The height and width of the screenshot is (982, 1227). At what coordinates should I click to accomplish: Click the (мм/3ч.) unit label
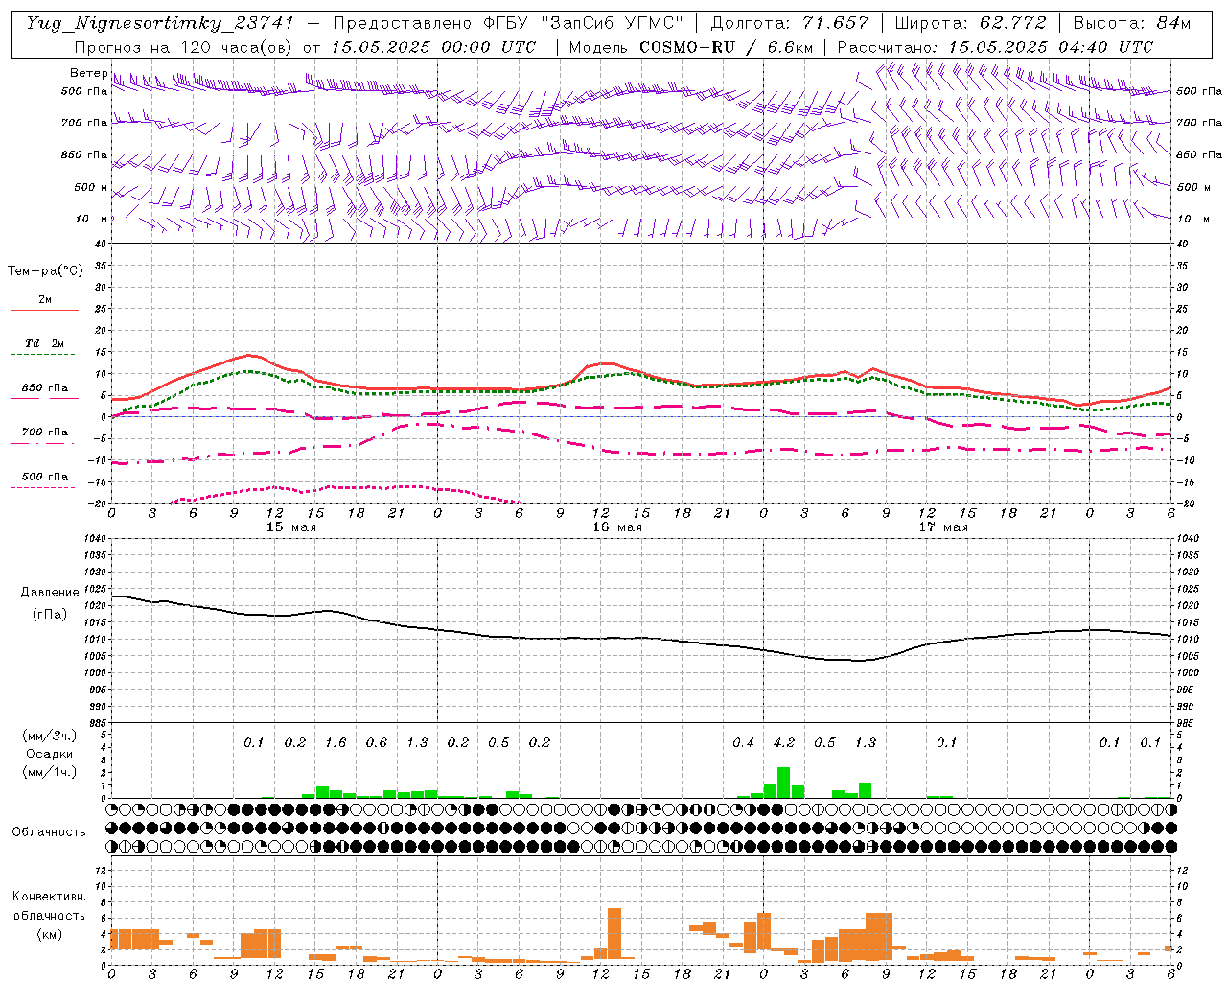click(49, 736)
